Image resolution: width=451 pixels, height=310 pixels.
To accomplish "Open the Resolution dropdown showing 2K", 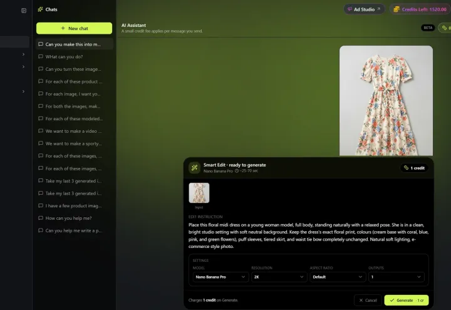I will 279,277.
